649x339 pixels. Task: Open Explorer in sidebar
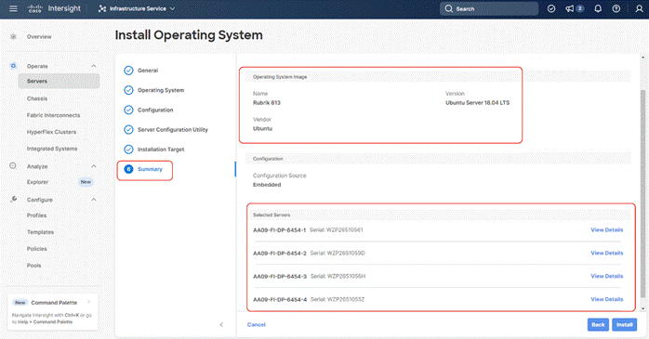point(38,182)
